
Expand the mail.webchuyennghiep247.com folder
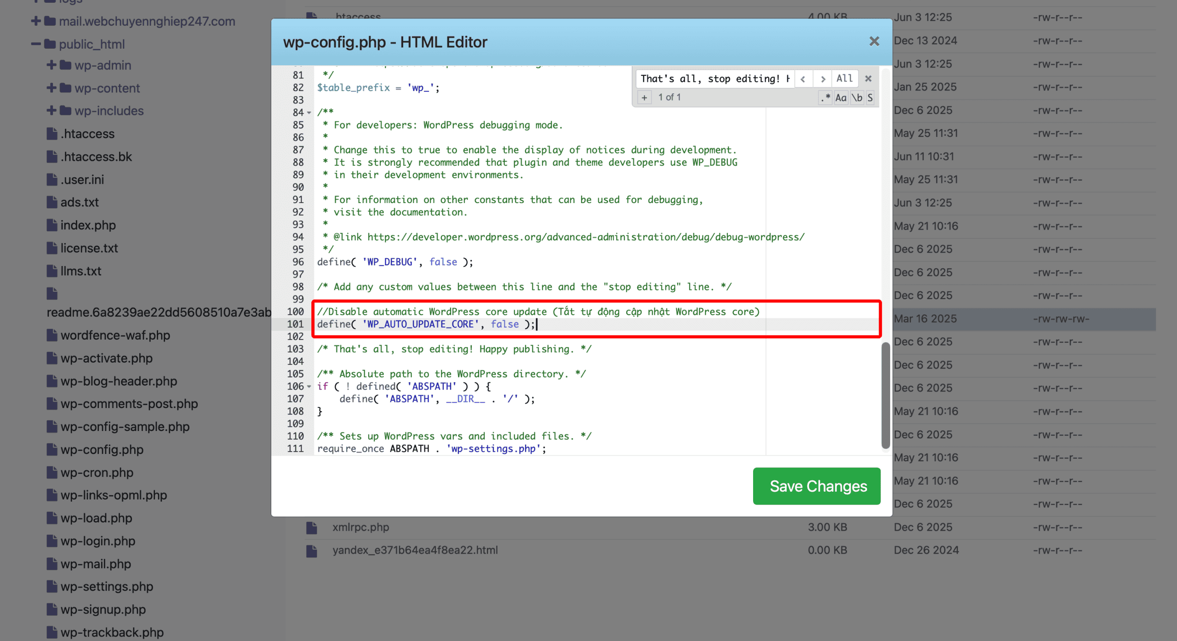click(36, 21)
